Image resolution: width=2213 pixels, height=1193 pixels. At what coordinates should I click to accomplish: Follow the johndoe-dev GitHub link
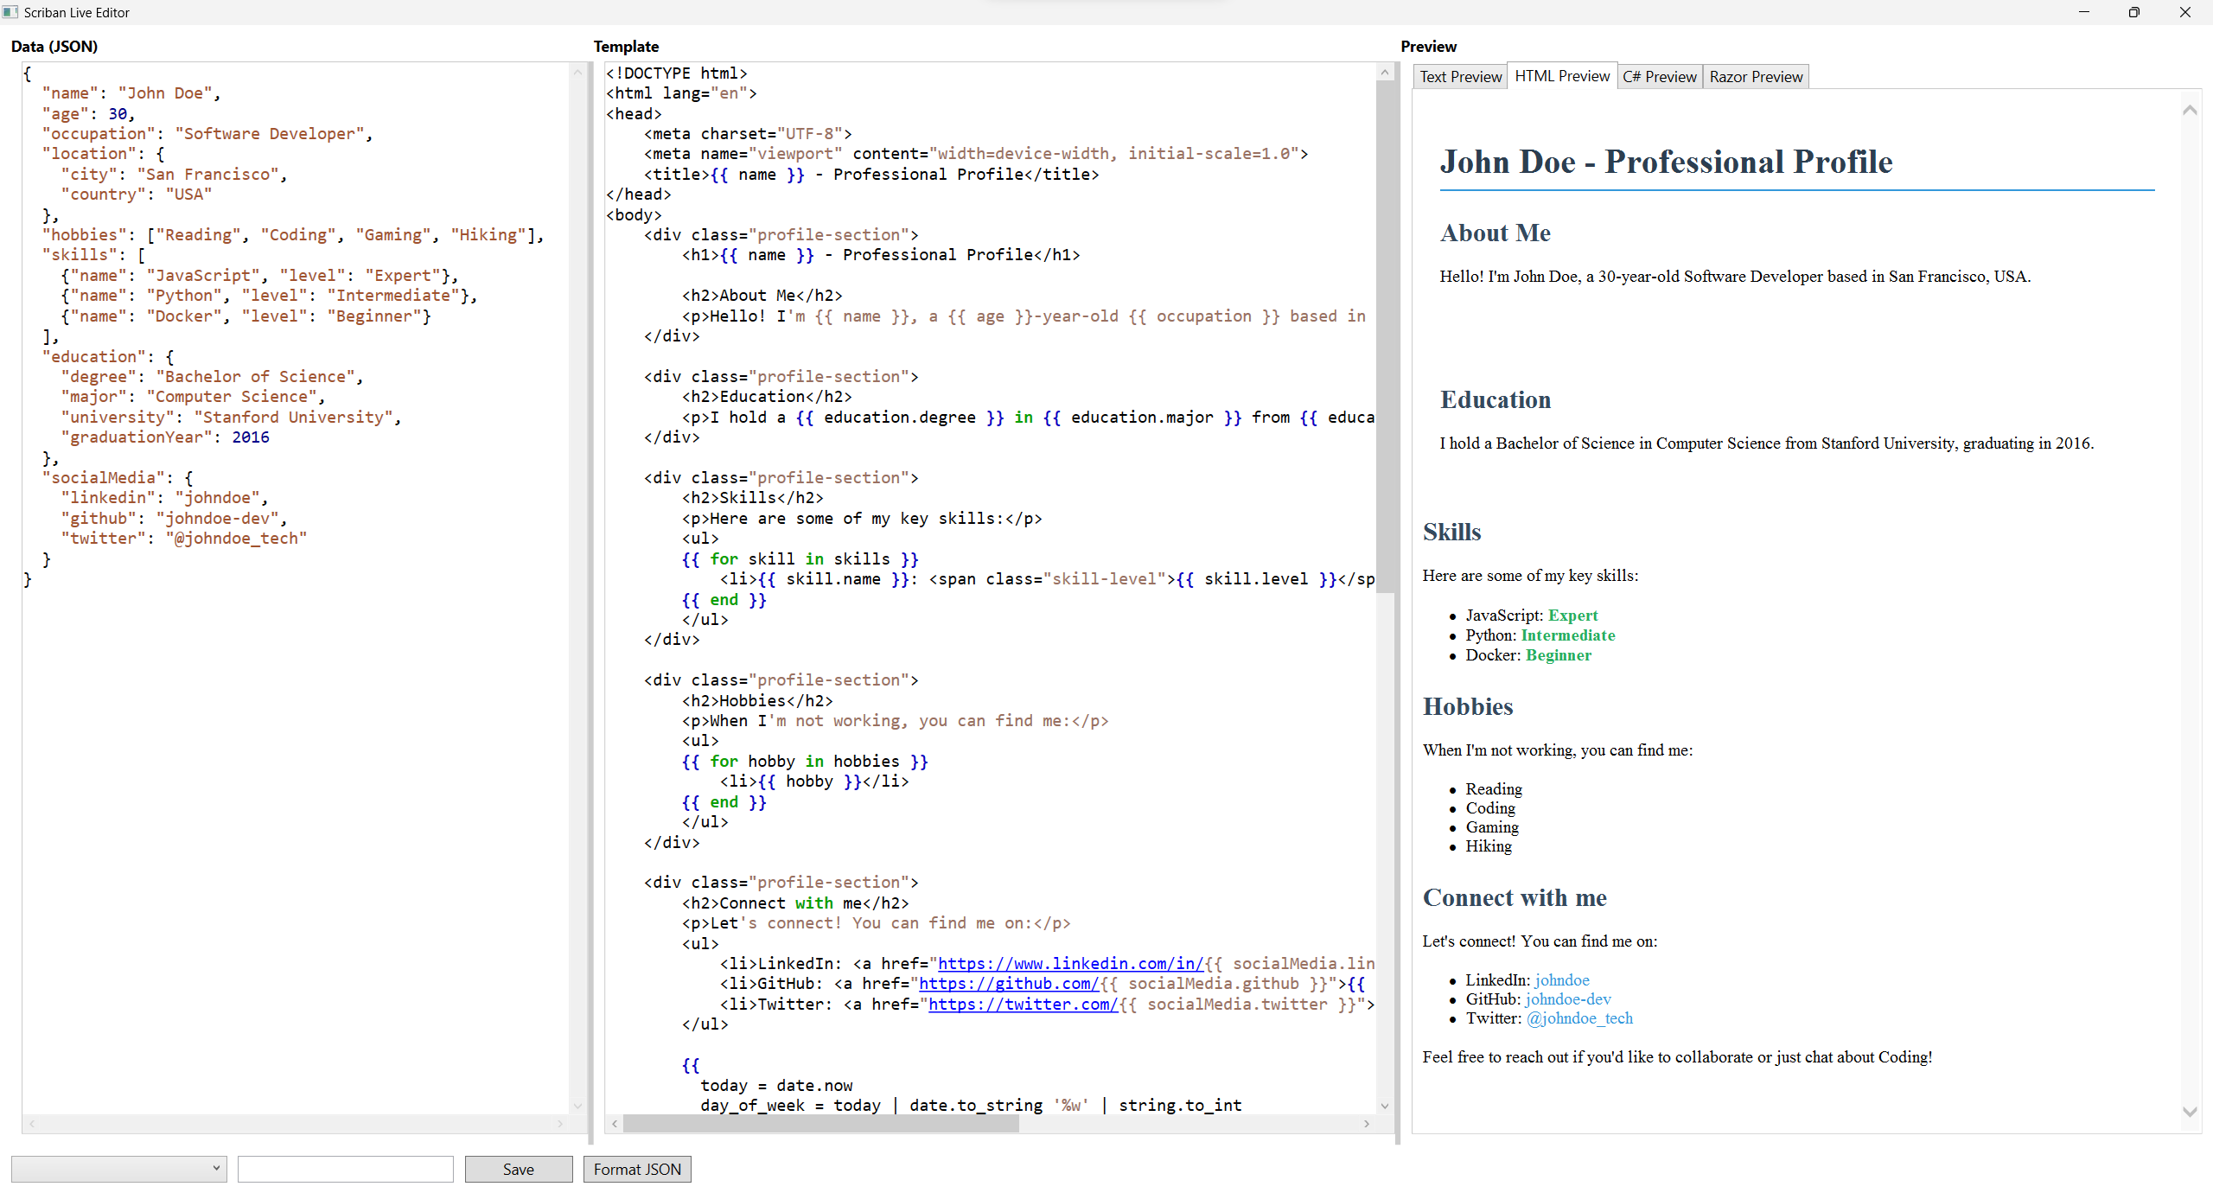point(1568,998)
